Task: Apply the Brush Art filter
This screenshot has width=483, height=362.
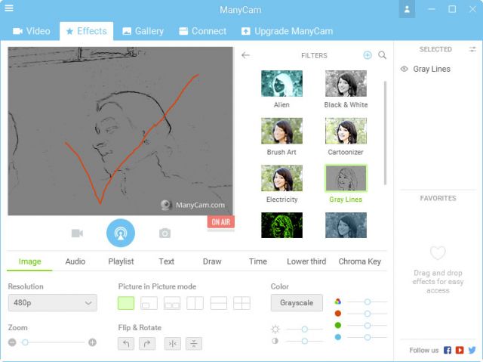Action: click(281, 131)
